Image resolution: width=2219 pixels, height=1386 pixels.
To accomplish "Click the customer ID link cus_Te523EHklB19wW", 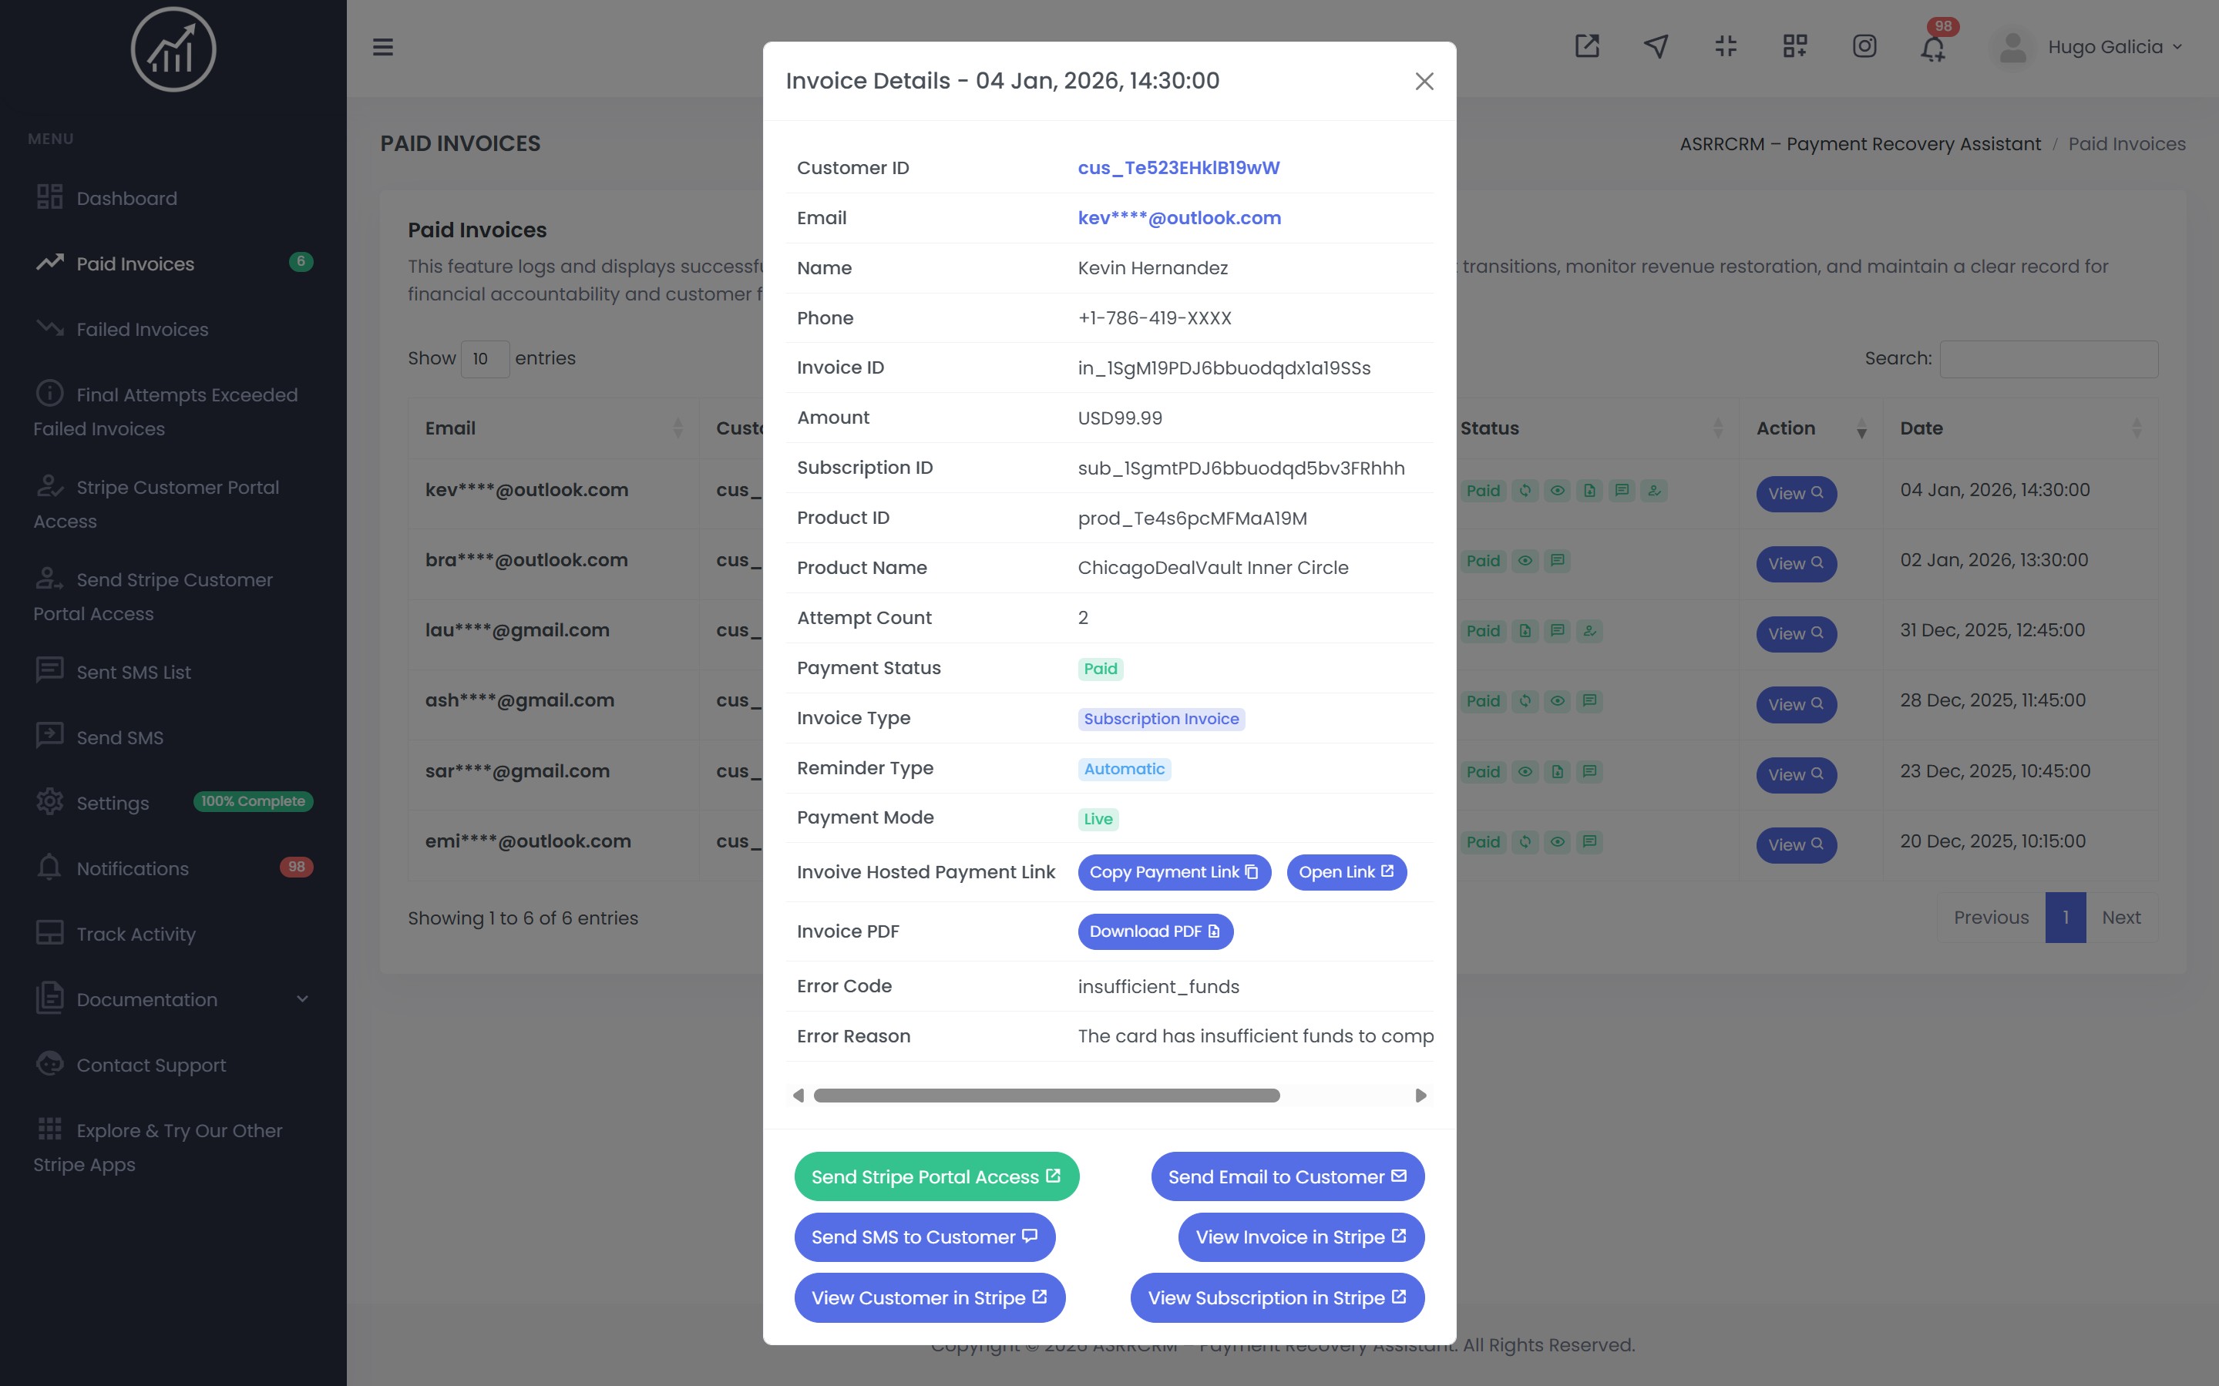I will pos(1178,168).
